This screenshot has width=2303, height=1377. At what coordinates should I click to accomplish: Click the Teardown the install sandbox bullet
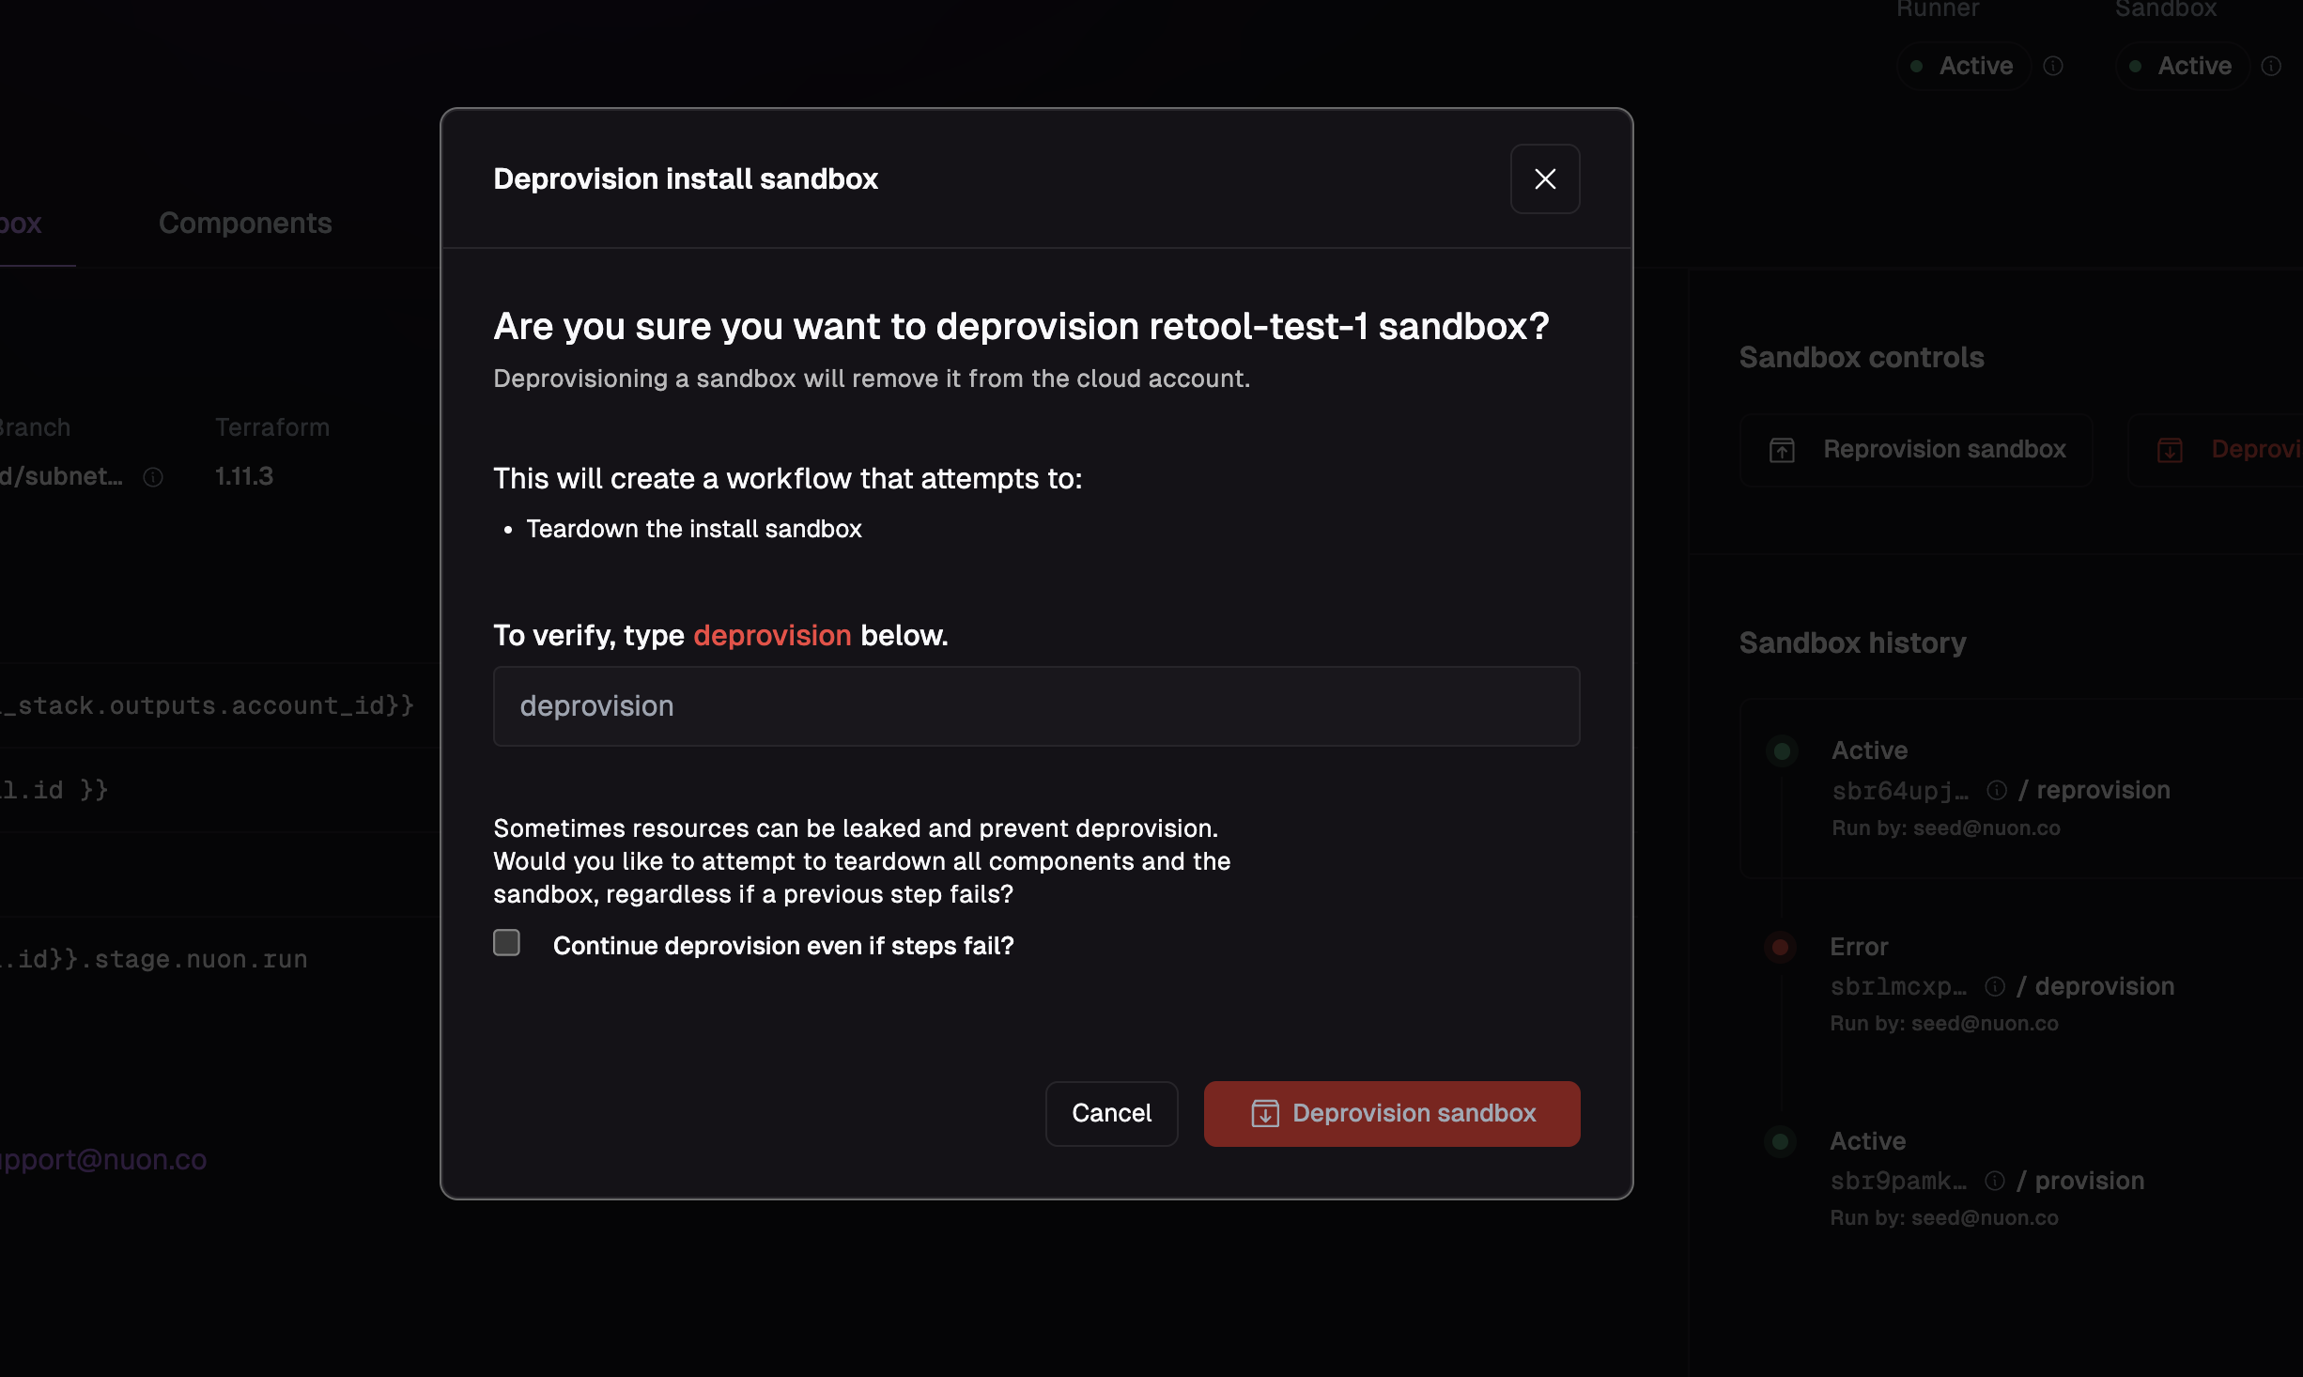(693, 529)
